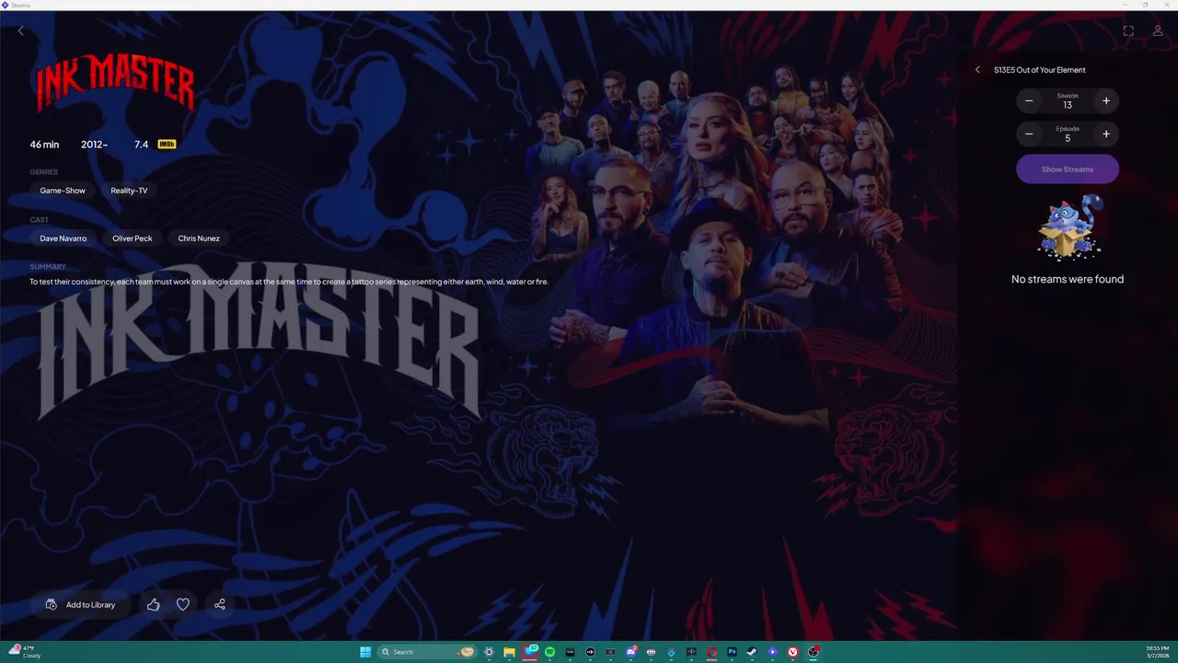The height and width of the screenshot is (663, 1178).
Task: Increase the Episode number
Action: pos(1106,134)
